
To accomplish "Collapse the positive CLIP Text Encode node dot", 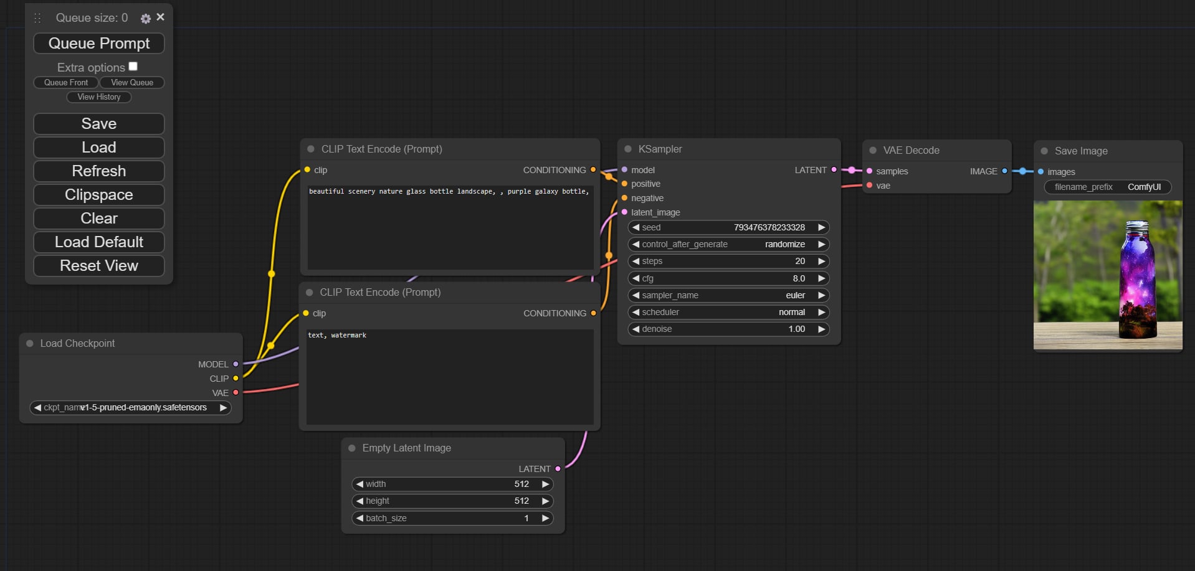I will [x=310, y=149].
